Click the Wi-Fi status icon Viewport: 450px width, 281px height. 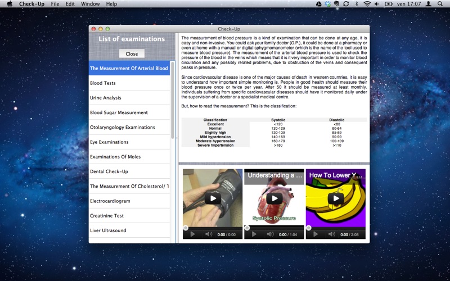[x=367, y=4]
